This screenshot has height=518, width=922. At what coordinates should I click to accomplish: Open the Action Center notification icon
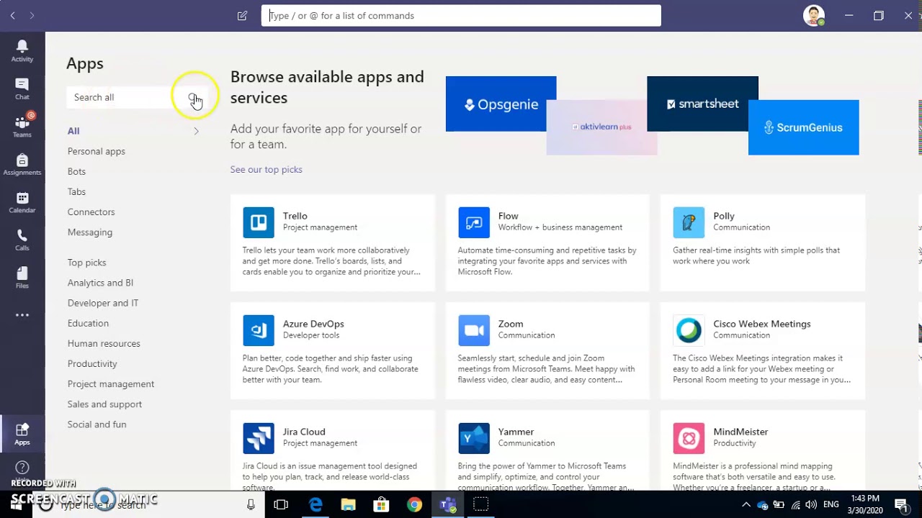click(900, 504)
